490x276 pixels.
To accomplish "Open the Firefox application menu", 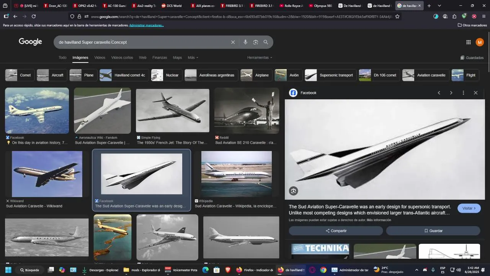I will (x=484, y=16).
